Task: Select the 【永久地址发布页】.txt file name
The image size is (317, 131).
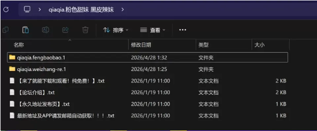Action: [x=44, y=104]
